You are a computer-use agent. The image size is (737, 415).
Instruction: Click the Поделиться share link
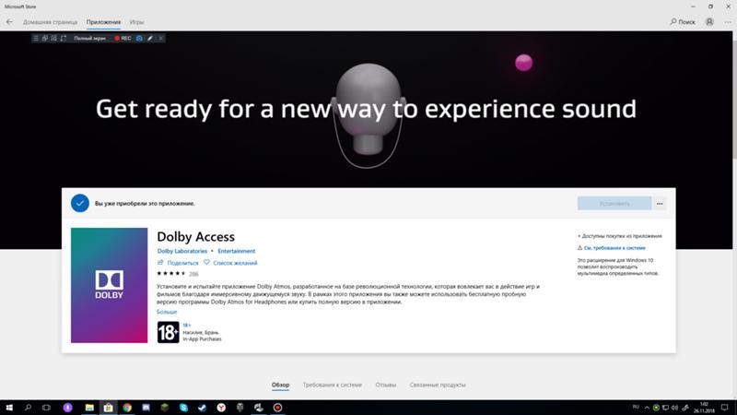178,263
